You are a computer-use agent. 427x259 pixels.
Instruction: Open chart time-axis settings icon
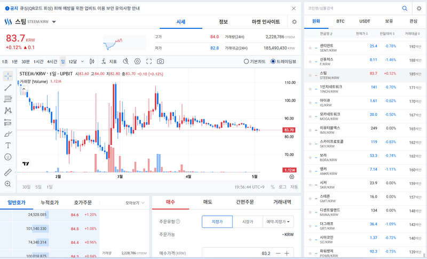click(x=291, y=177)
